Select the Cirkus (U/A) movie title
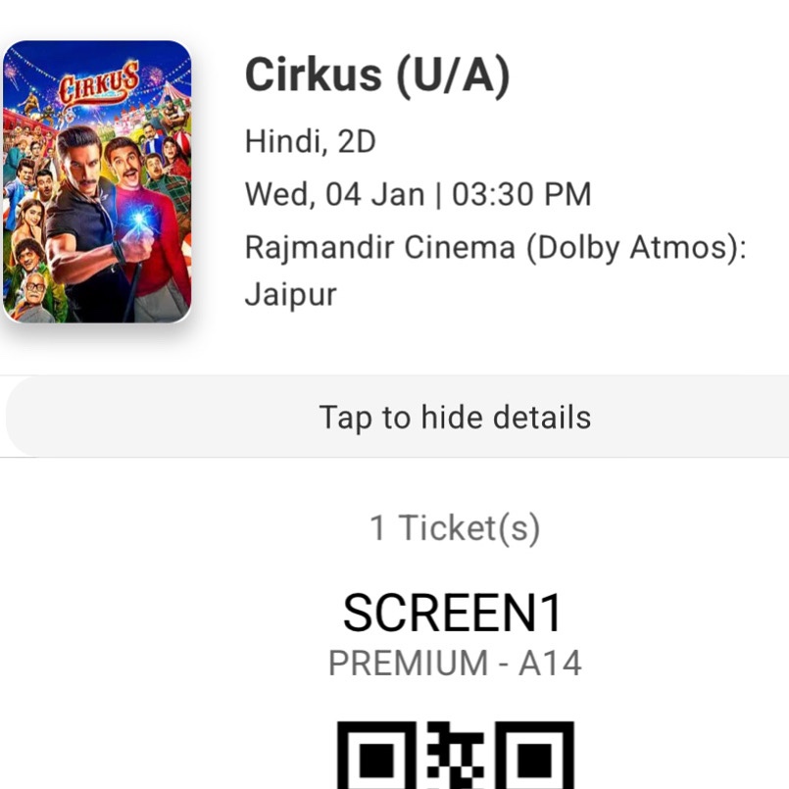789x789 pixels. [377, 75]
